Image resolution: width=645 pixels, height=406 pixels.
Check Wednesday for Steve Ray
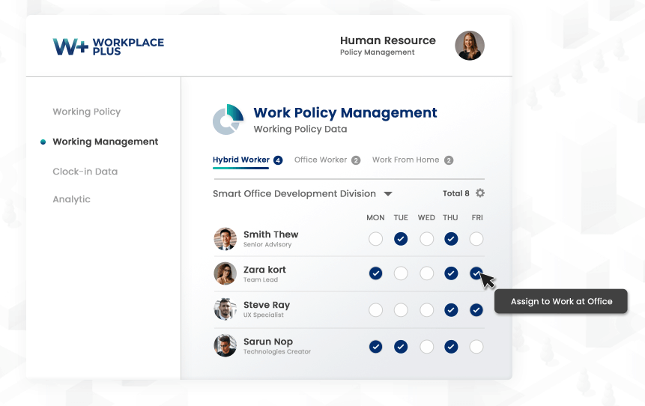point(426,309)
